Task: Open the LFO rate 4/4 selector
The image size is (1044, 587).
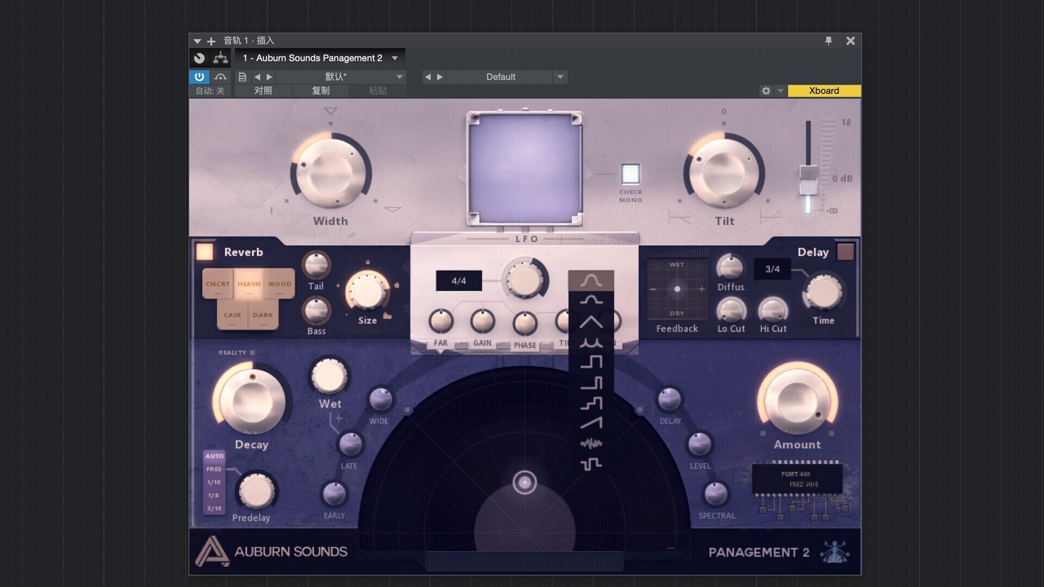Action: click(x=458, y=281)
